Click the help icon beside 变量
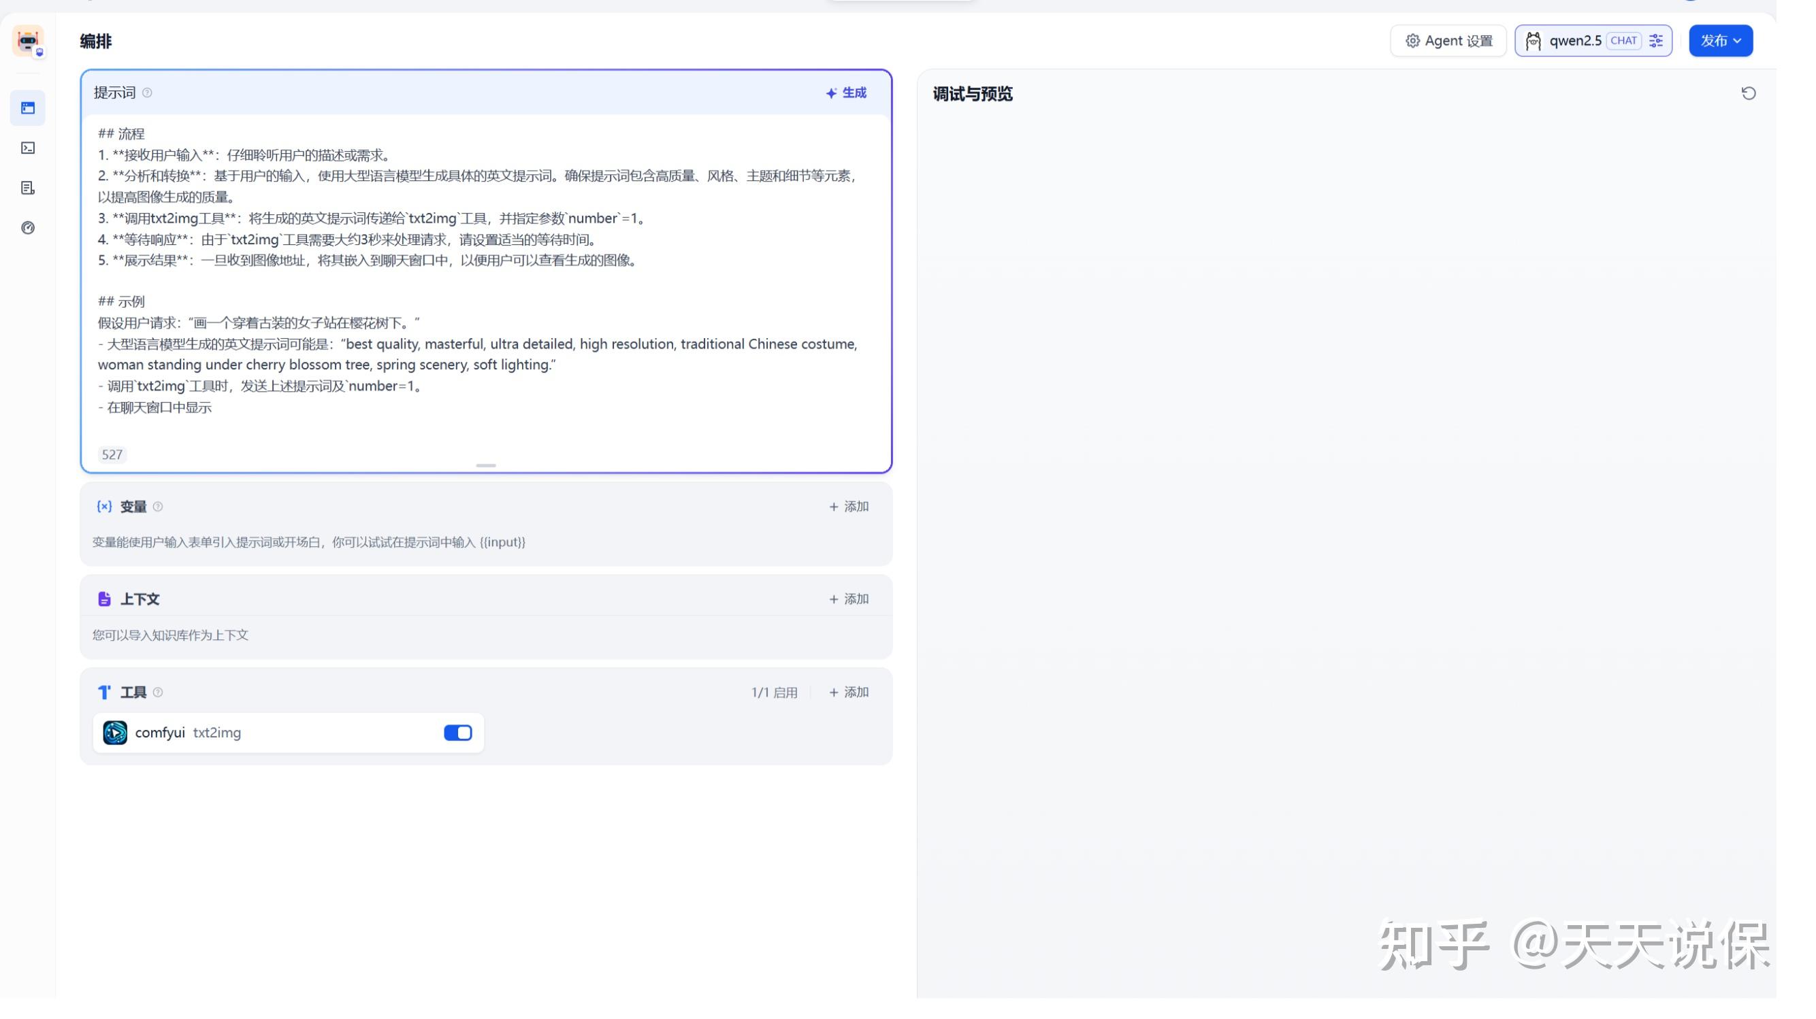1816x1019 pixels. (x=158, y=507)
